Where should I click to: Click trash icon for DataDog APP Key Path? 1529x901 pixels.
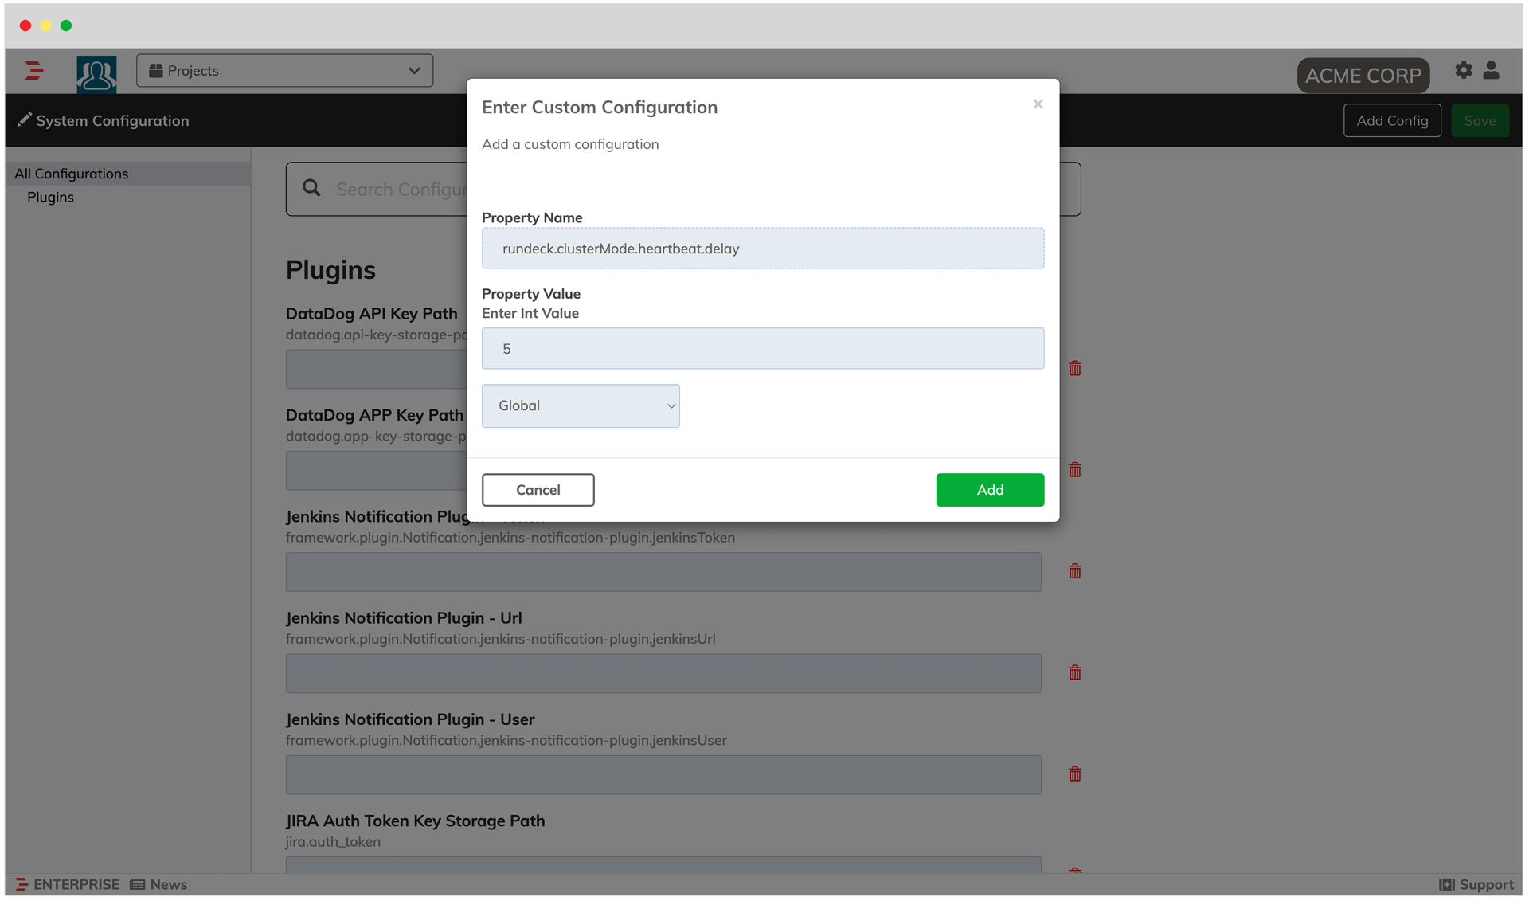coord(1074,469)
